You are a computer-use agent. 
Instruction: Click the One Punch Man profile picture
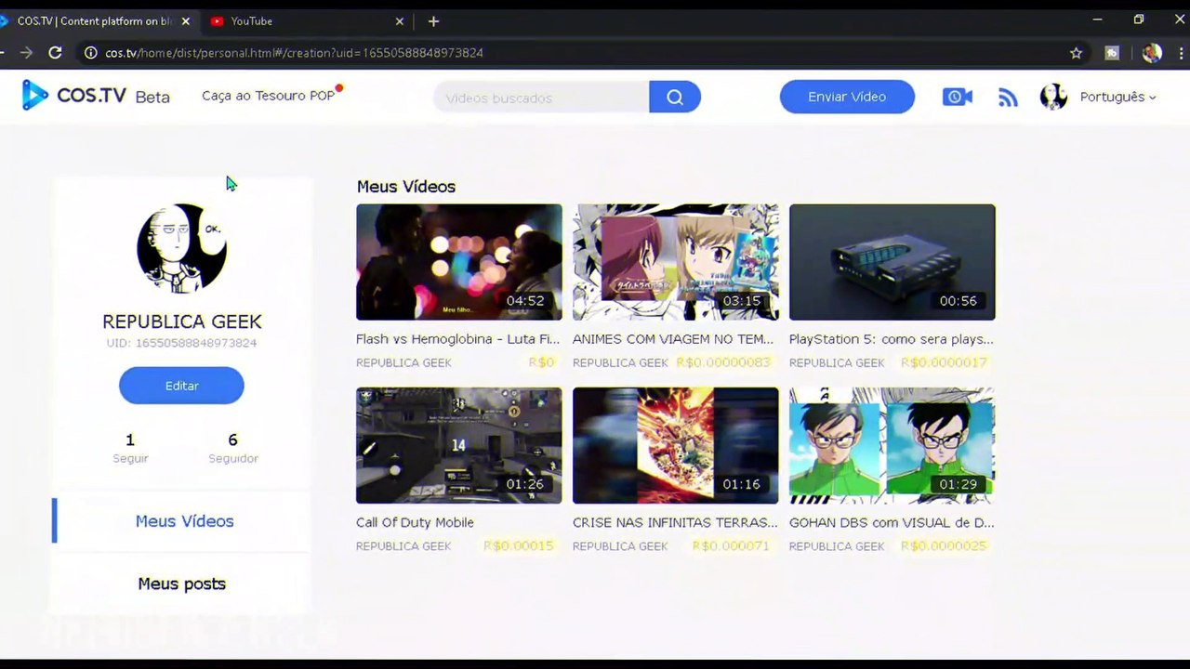(181, 249)
